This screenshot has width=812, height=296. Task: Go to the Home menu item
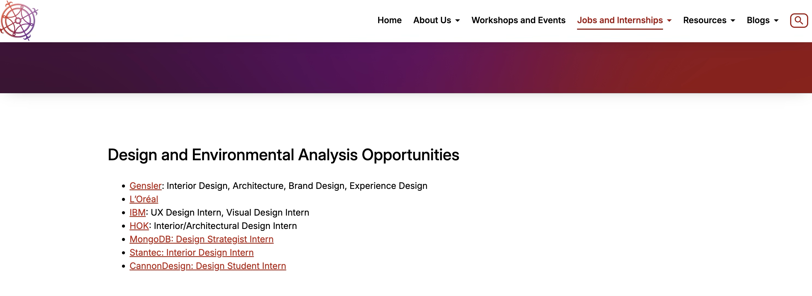(x=390, y=20)
